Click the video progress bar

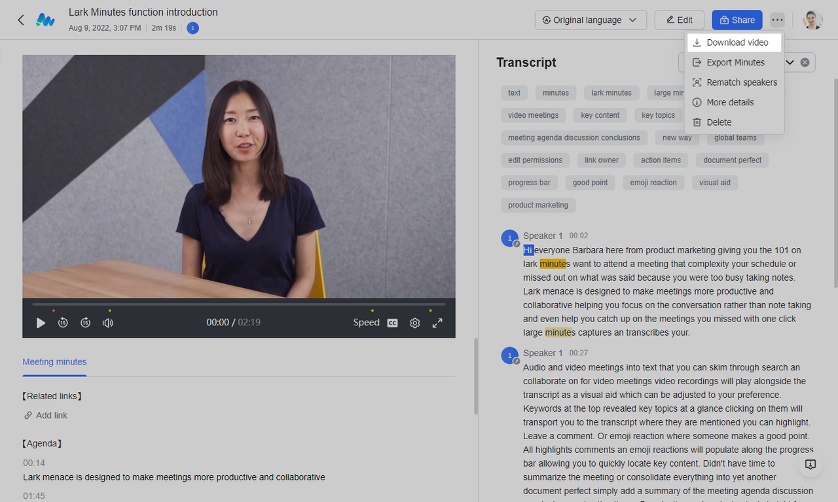239,304
